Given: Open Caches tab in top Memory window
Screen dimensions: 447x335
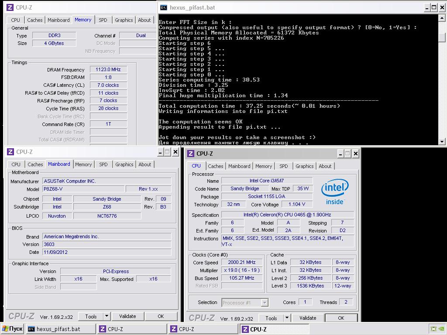Looking at the screenshot, I should click(35, 20).
